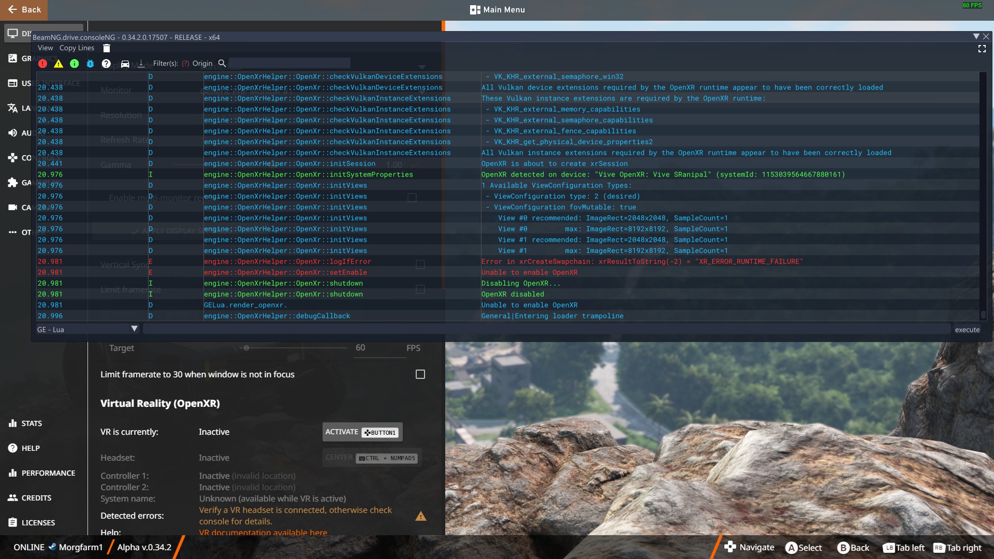Click the 60 FPS counter
994x559 pixels.
(x=972, y=5)
